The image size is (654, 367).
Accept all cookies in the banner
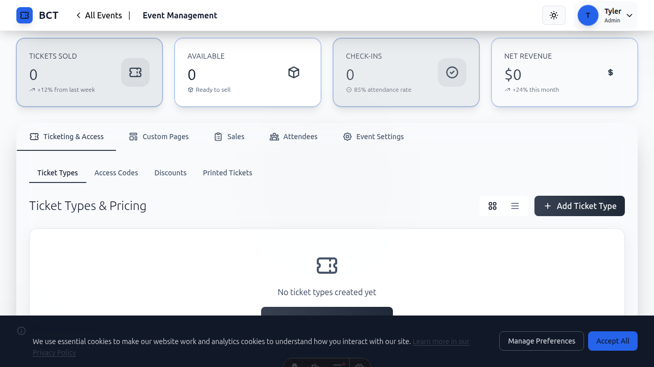click(613, 341)
